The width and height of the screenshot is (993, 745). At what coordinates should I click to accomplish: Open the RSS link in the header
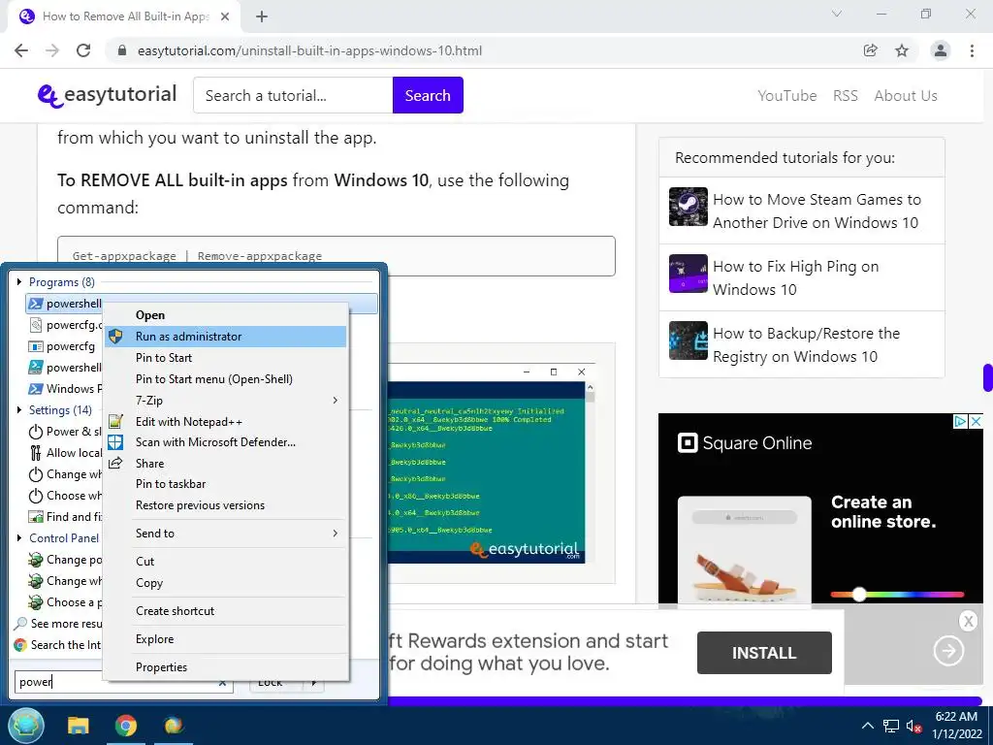[846, 96]
